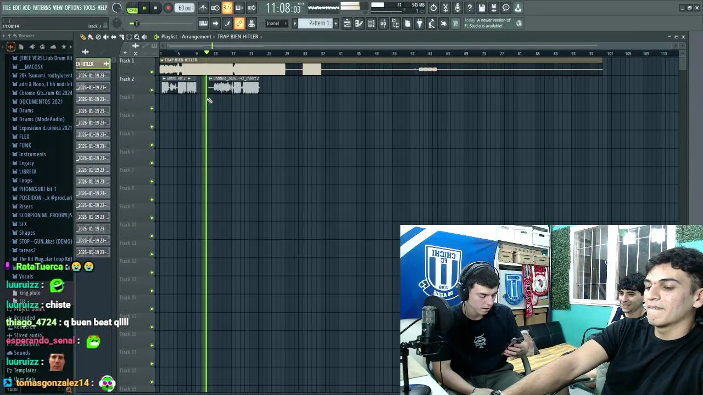Toggle loop recording button
Image resolution: width=703 pixels, height=395 pixels.
(x=252, y=8)
